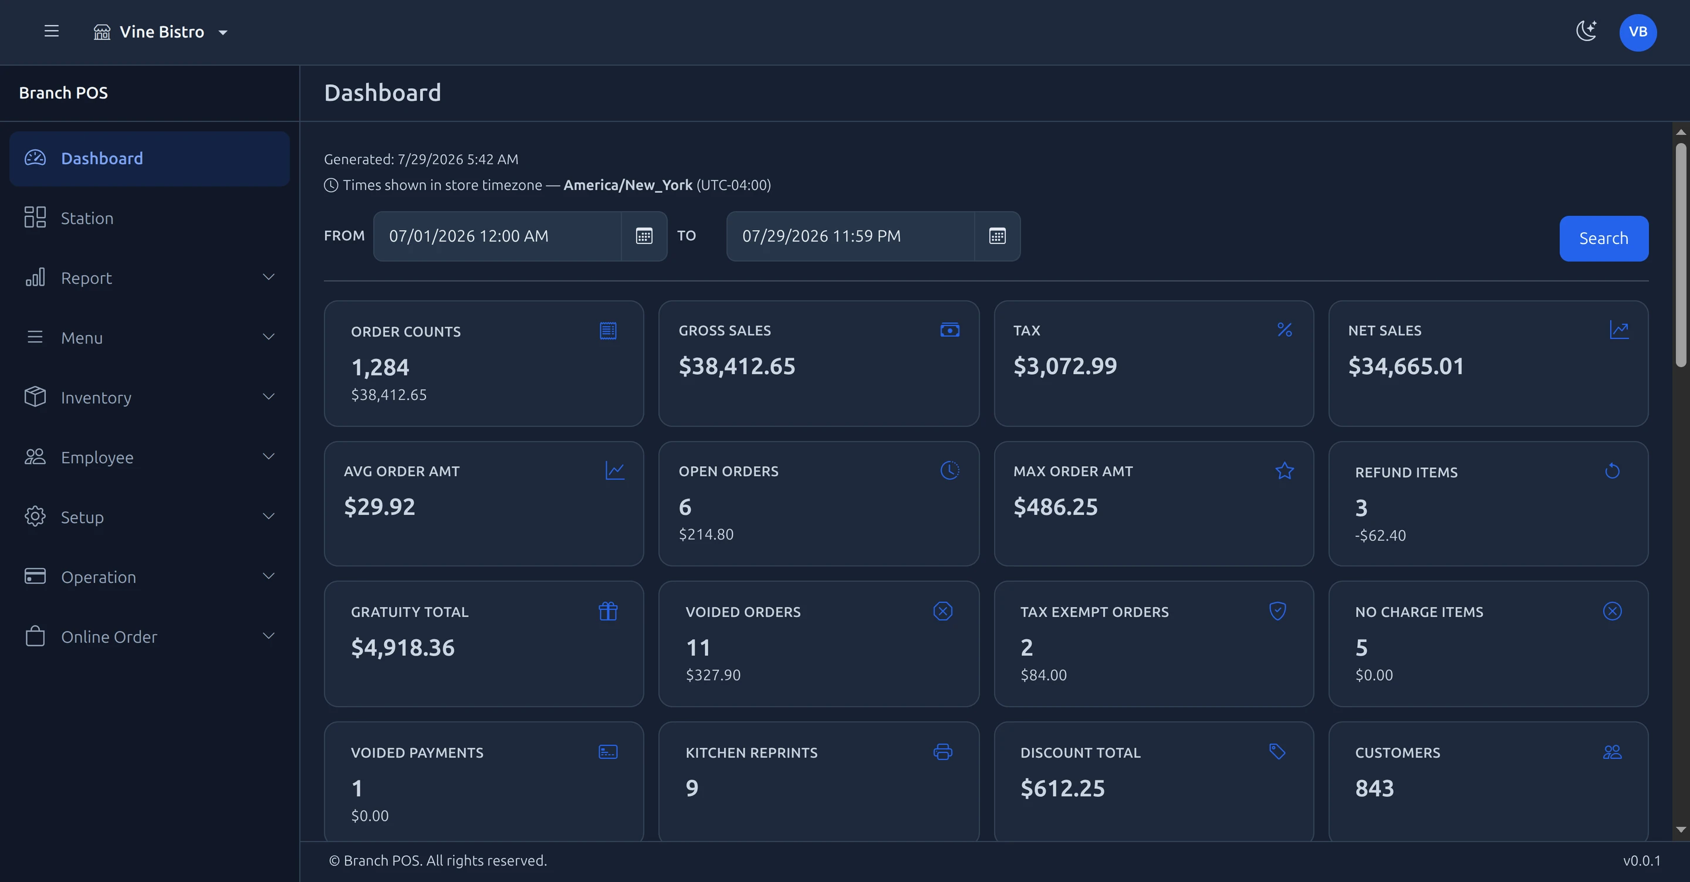Click the Gratuity Total value $4,918.36

point(403,648)
